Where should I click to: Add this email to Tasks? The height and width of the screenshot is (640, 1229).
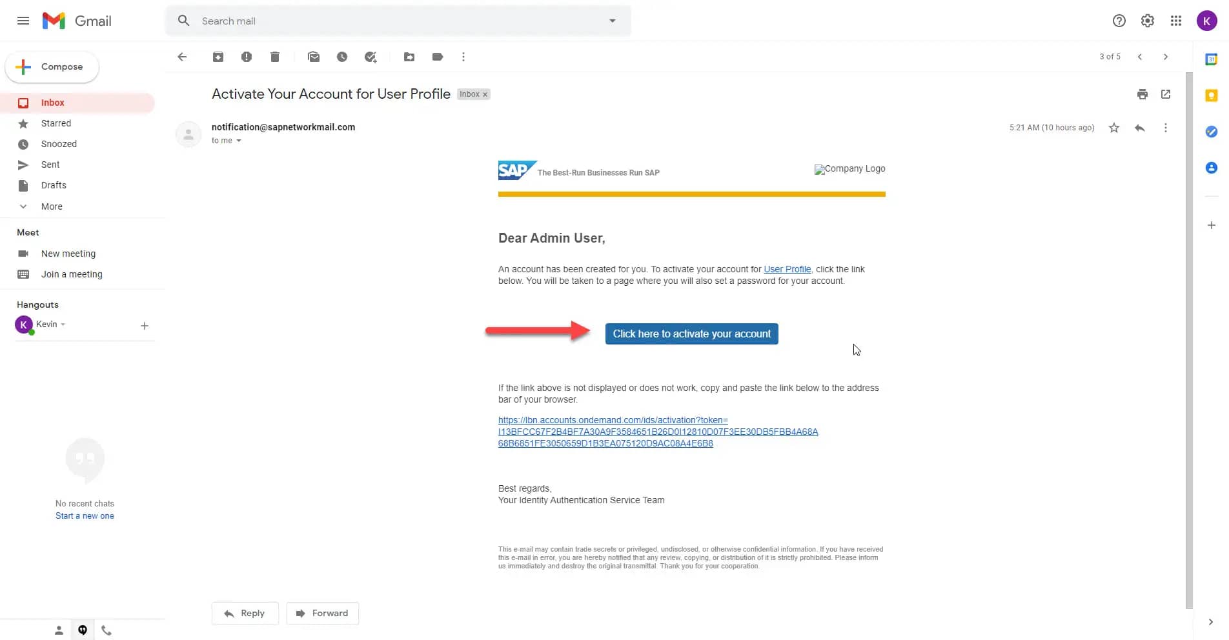click(x=371, y=57)
